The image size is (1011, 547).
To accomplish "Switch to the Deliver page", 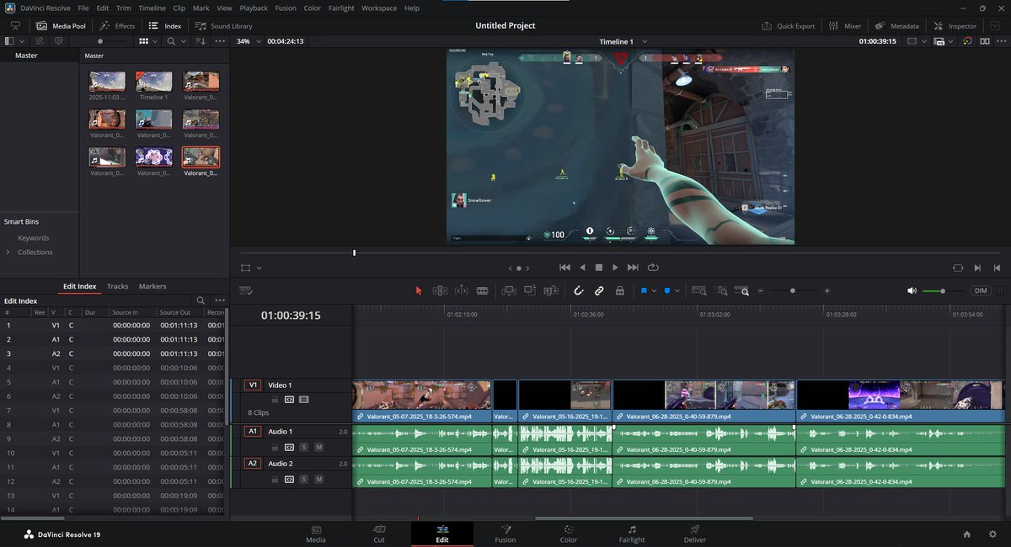I will point(695,534).
